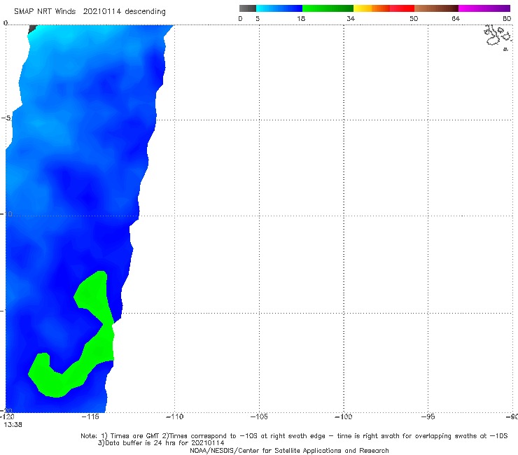Click the longitude label '-115'
The height and width of the screenshot is (455, 518).
(x=90, y=416)
